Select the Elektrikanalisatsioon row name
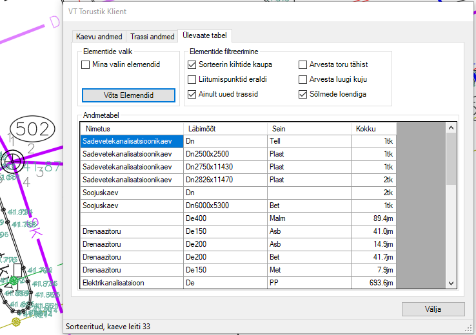476x335 pixels. pos(132,283)
